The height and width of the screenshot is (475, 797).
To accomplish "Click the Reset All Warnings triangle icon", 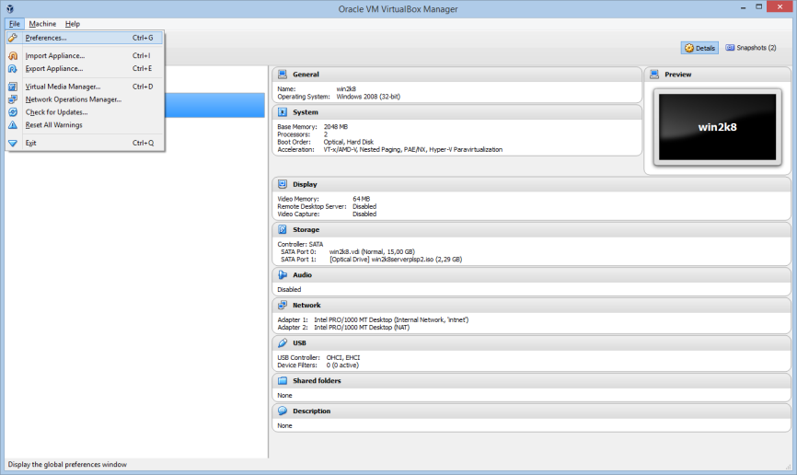I will click(x=13, y=124).
